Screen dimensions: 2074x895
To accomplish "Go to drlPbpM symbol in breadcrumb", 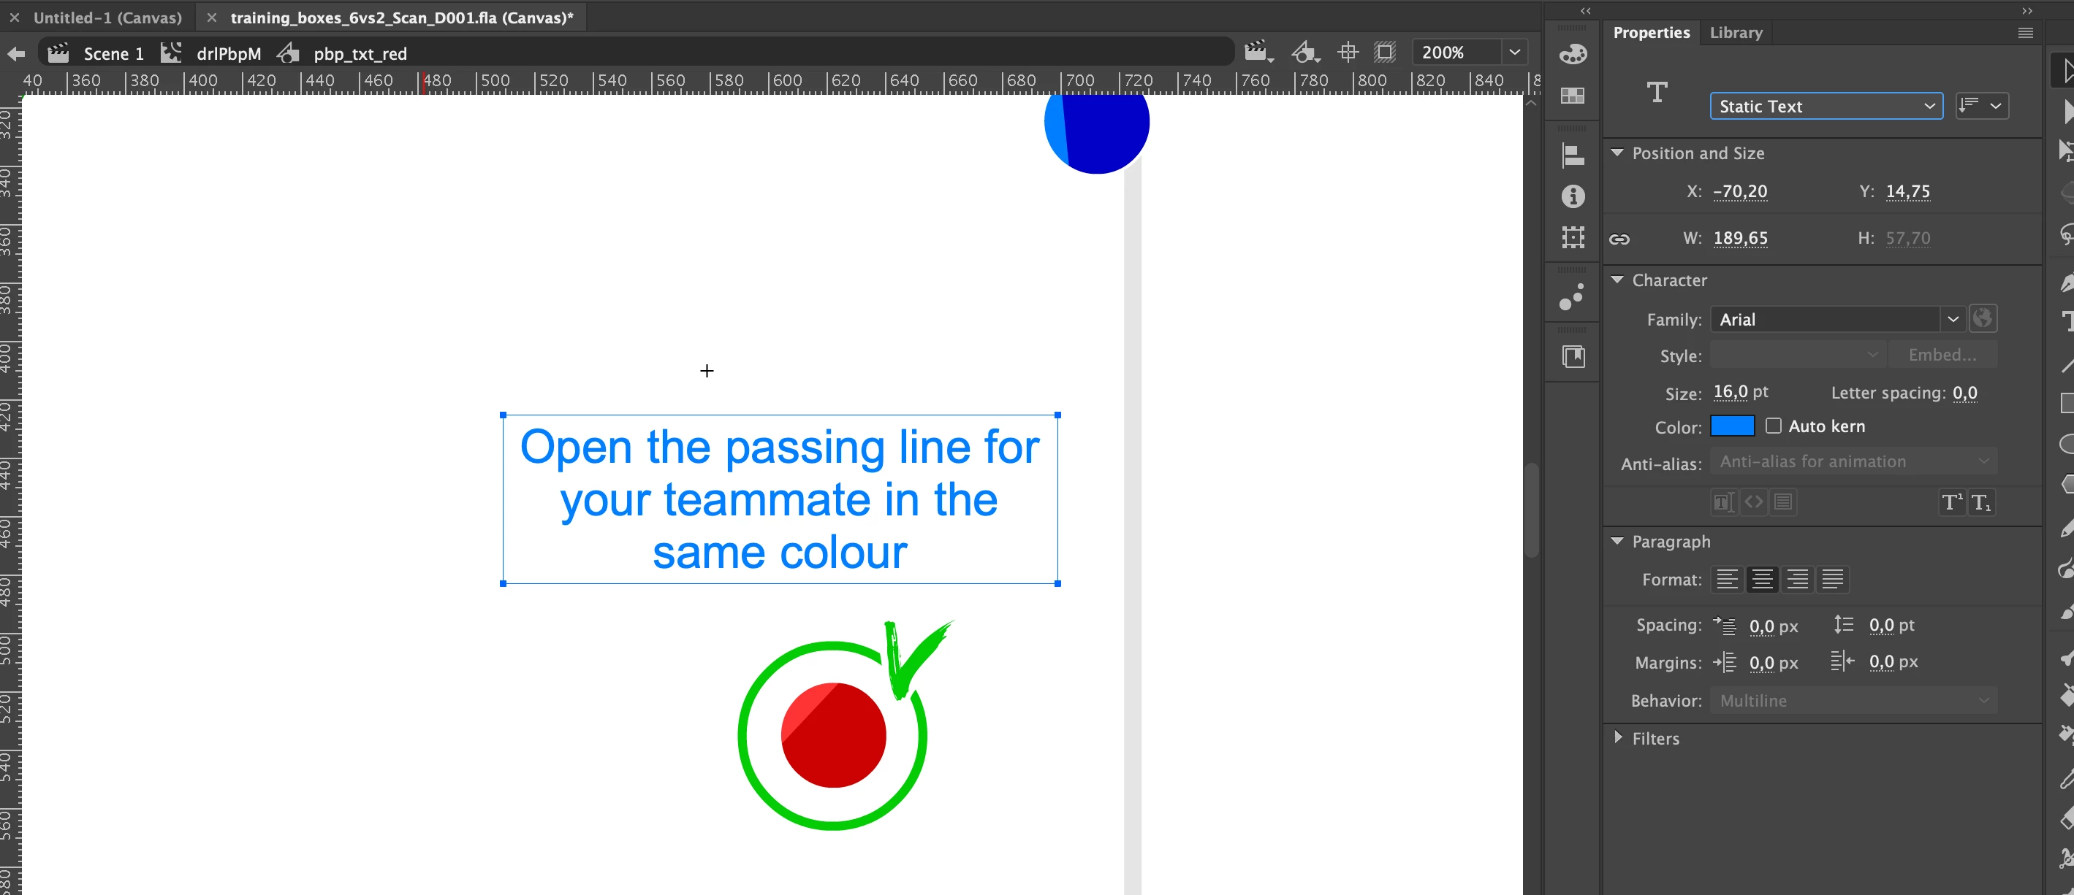I will coord(229,54).
